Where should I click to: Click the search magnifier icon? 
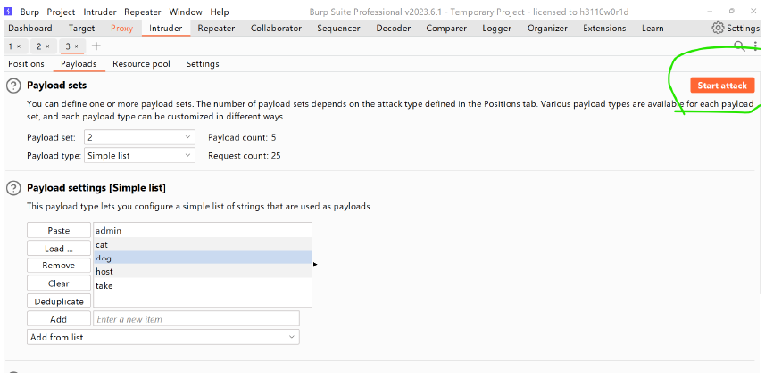point(740,46)
